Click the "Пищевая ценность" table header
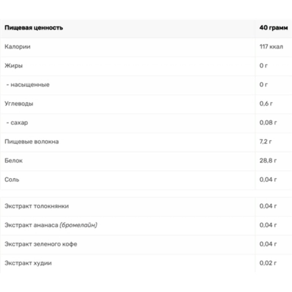 34,28
